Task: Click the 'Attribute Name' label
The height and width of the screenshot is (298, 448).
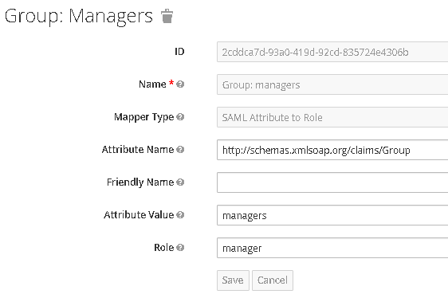Action: pos(138,150)
